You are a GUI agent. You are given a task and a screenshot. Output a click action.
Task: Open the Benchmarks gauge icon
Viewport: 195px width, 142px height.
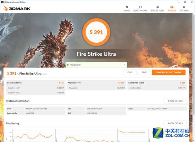pyautogui.click(x=140, y=7)
